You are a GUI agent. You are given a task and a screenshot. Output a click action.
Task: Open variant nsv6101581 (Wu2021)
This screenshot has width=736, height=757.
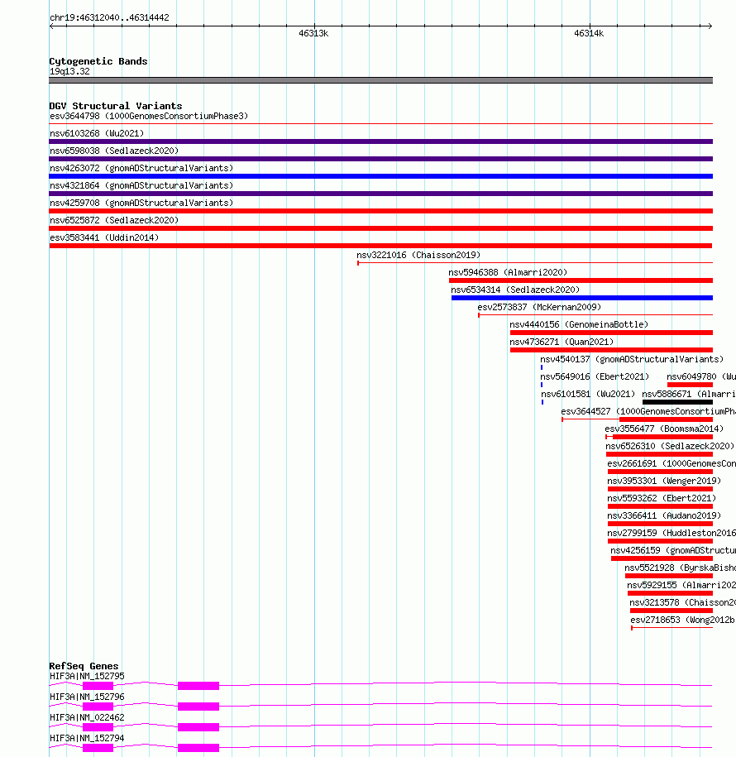[588, 395]
